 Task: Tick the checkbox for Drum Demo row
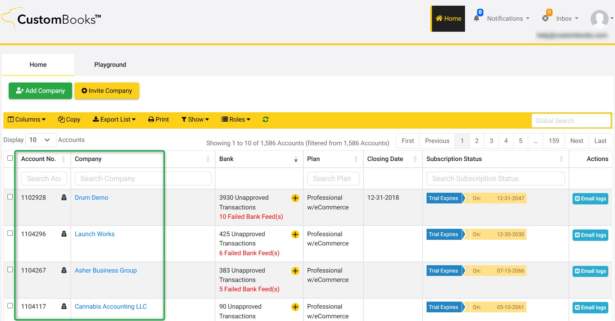point(10,197)
